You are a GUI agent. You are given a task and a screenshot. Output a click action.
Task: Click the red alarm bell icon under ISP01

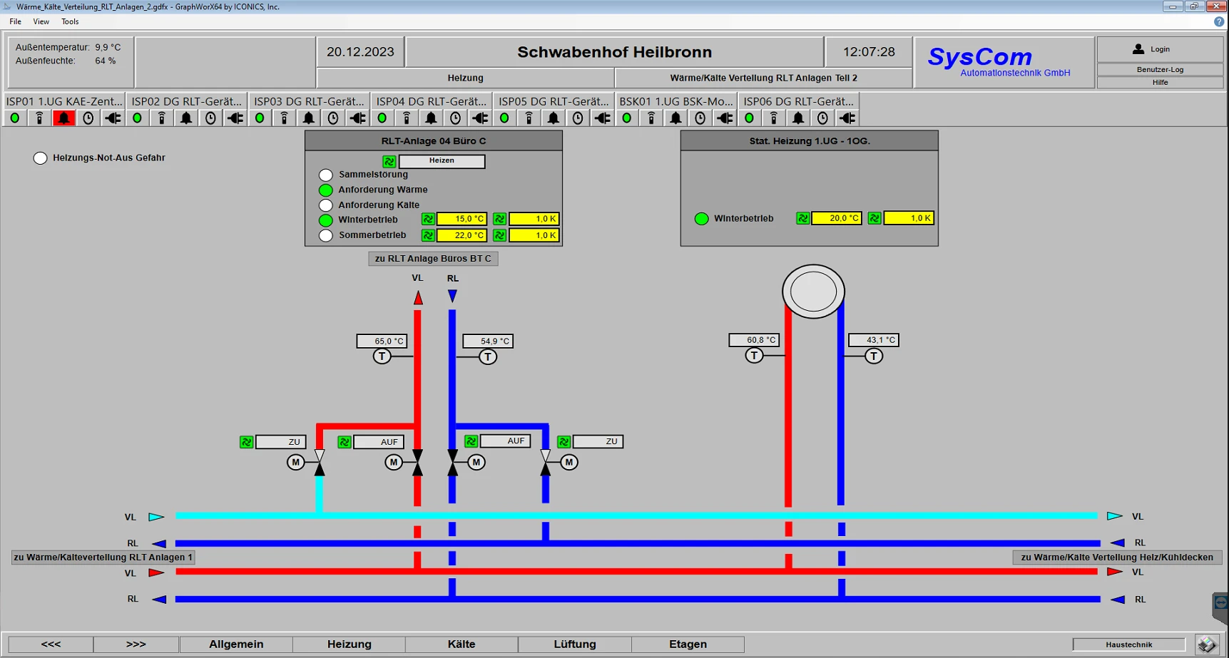(x=63, y=118)
